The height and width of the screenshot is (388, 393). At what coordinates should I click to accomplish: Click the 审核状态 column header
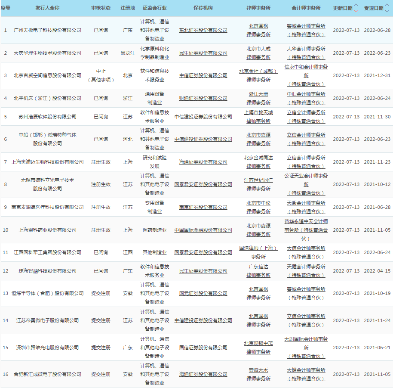[101, 8]
